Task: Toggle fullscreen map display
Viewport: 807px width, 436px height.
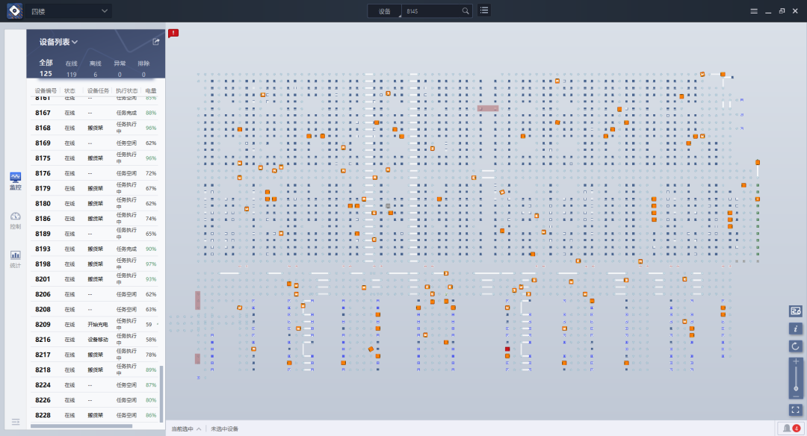Action: point(796,410)
